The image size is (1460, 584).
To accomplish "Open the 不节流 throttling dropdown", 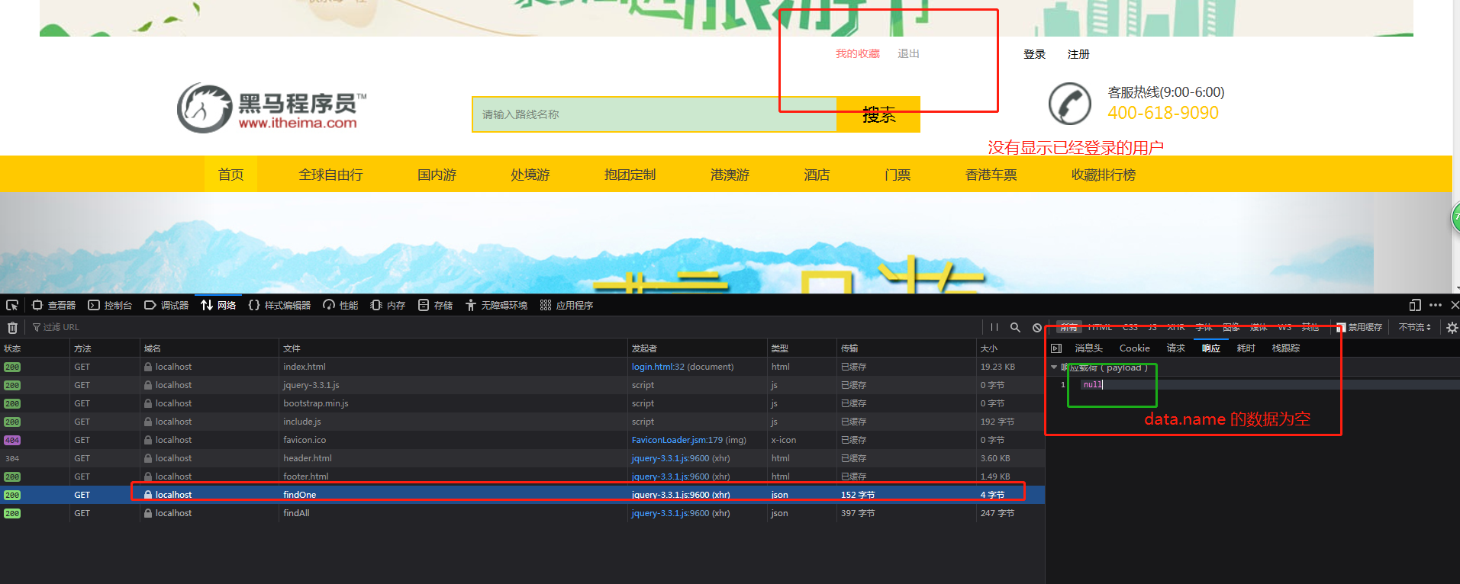I will (x=1414, y=327).
